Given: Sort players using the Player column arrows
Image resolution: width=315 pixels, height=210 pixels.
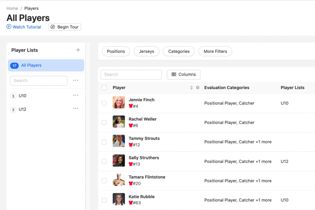Looking at the screenshot, I should [x=192, y=88].
